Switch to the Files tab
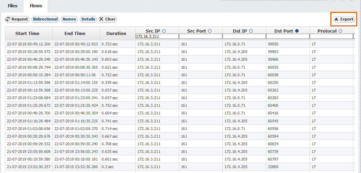The height and width of the screenshot is (173, 361). [x=13, y=6]
